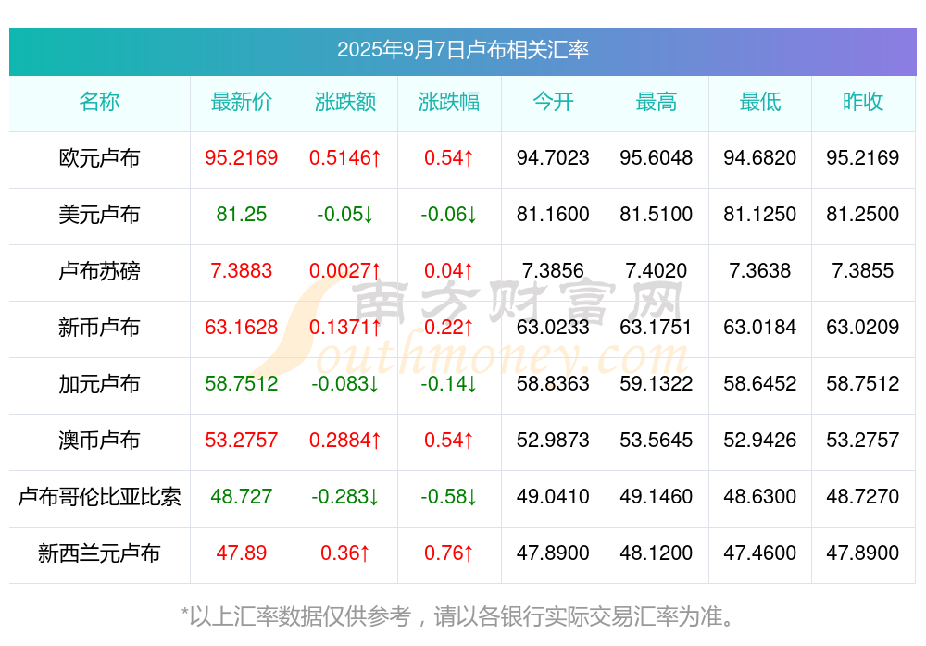Click change percent -0.06↓
The height and width of the screenshot is (646, 926).
pos(449,214)
